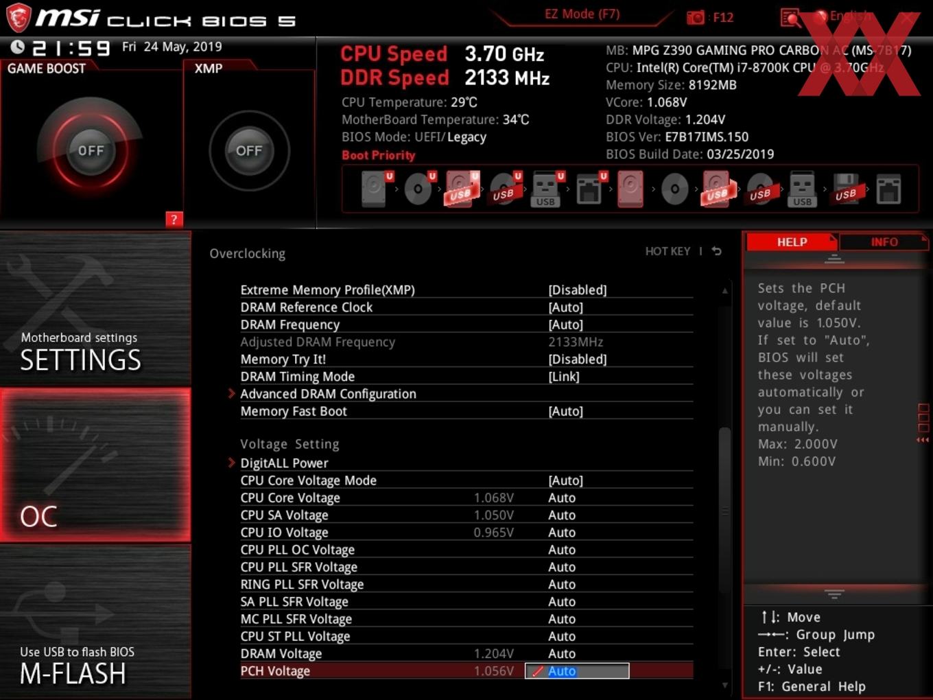Viewport: 933px width, 700px height.
Task: Select the UEFI USB CD/DVD boot icon
Action: [x=504, y=189]
